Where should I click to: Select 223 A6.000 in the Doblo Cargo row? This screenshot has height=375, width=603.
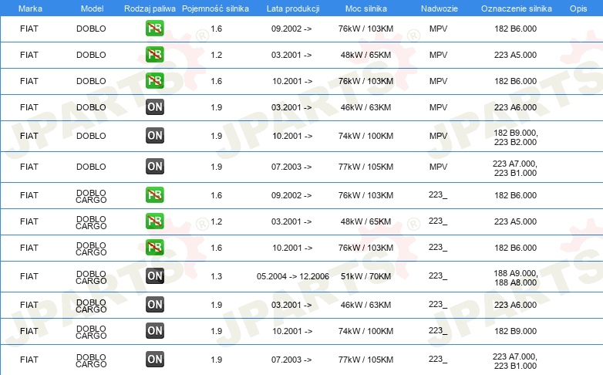tap(515, 305)
